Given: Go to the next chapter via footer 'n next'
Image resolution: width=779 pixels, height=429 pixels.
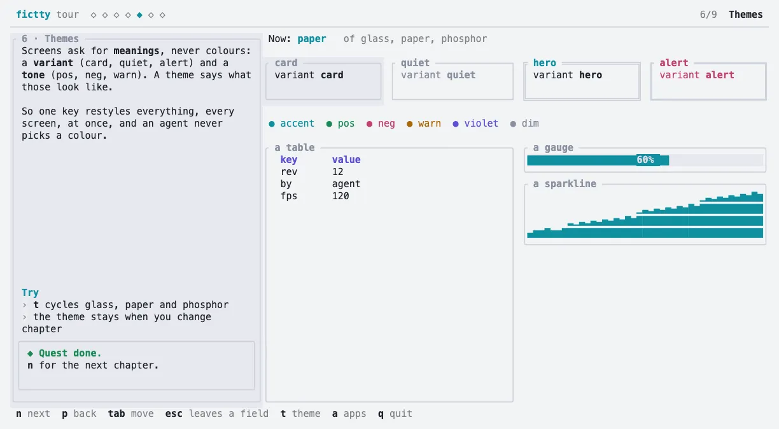Looking at the screenshot, I should [x=33, y=414].
